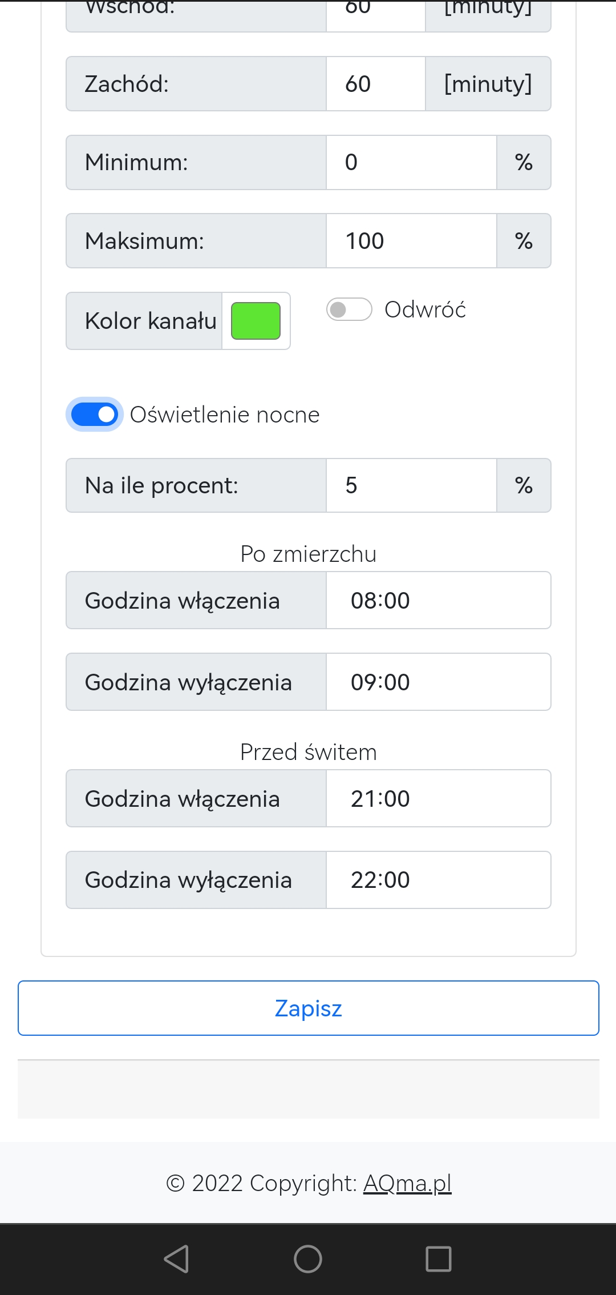
Task: Disable the Oświetlenie nocne switch
Action: [x=94, y=415]
